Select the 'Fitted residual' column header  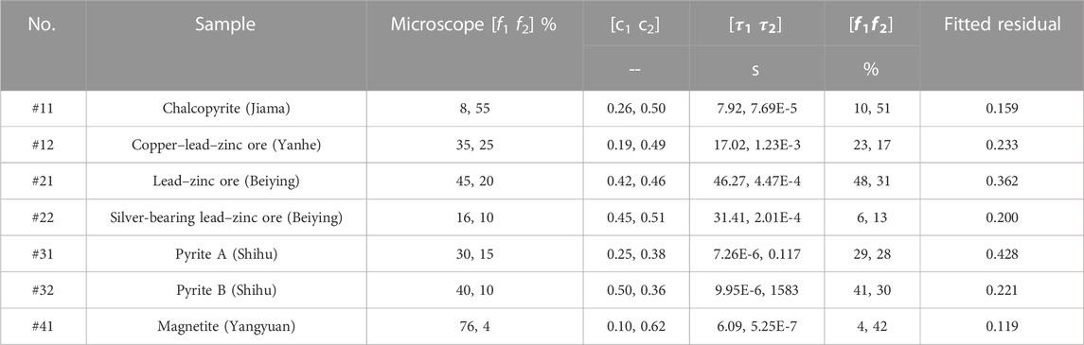(x=1002, y=25)
